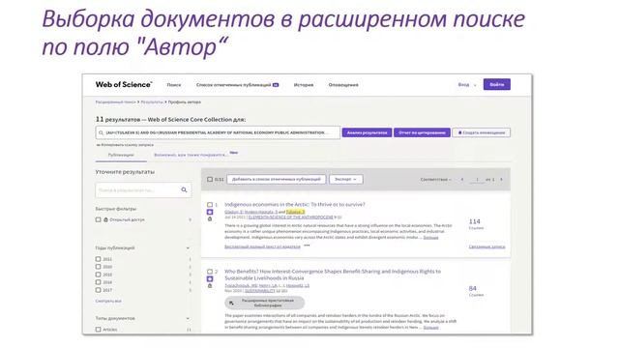Click the page number input field
619x348 pixels.
click(477, 180)
